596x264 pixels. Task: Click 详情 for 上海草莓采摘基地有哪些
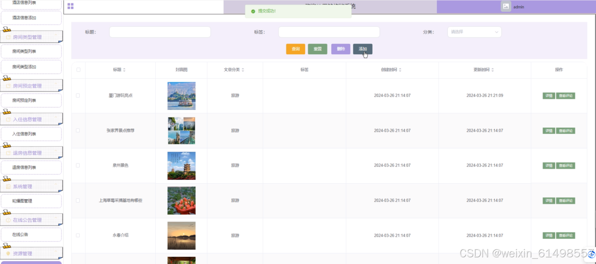[549, 201]
